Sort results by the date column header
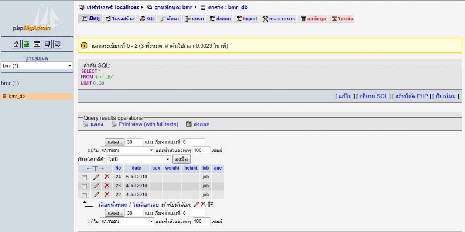Image resolution: width=465 pixels, height=232 pixels. (136, 168)
